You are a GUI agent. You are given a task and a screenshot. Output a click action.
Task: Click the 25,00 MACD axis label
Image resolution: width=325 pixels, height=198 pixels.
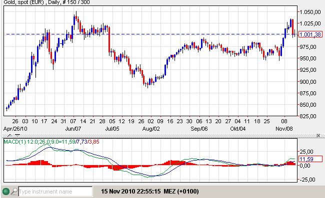tap(306, 152)
